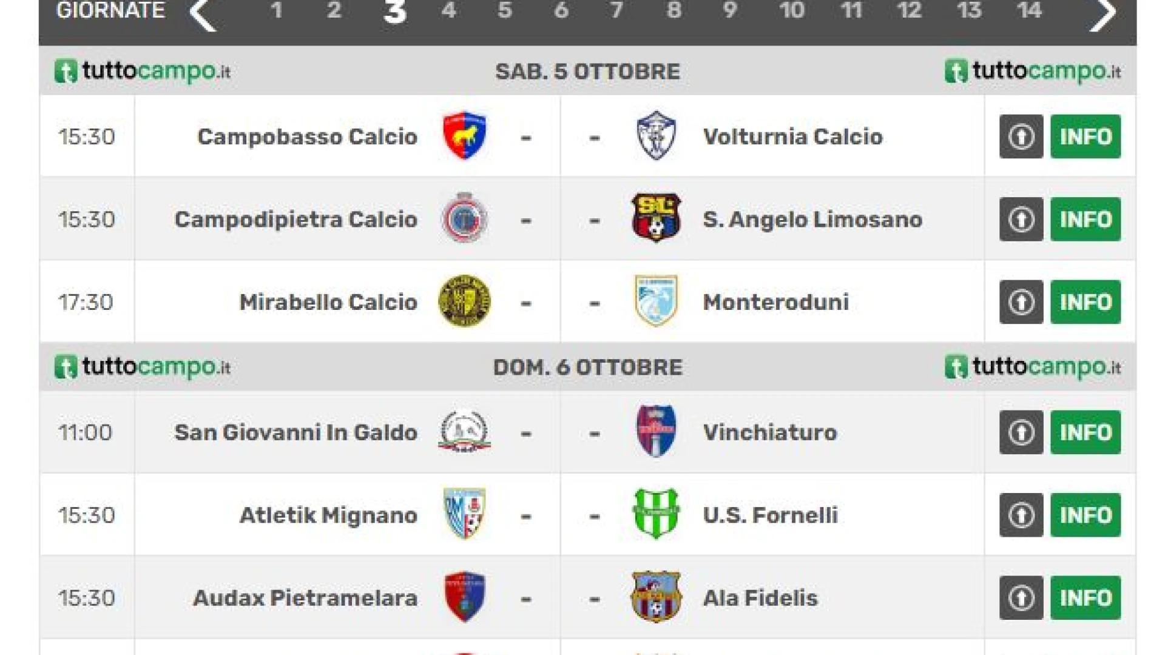
Task: Click upload icon for Campobasso–Volturnia match
Action: (x=1021, y=136)
